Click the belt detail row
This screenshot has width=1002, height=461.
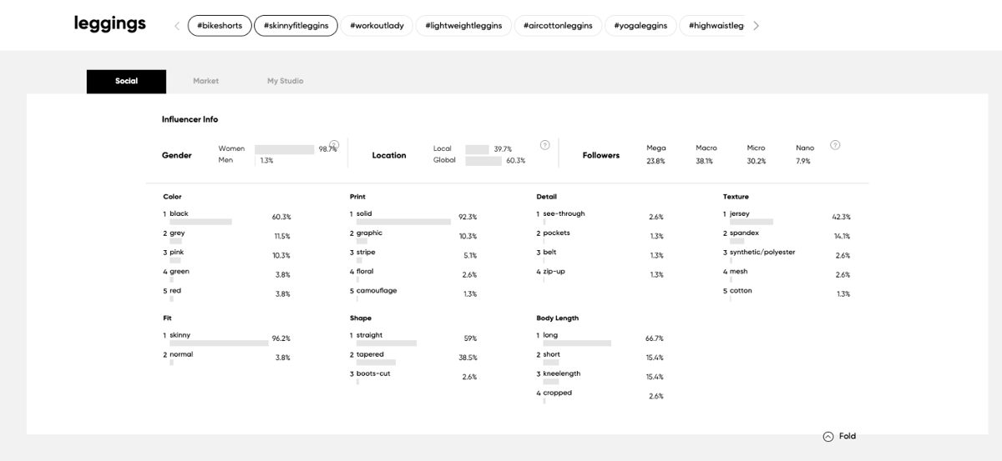tap(600, 255)
